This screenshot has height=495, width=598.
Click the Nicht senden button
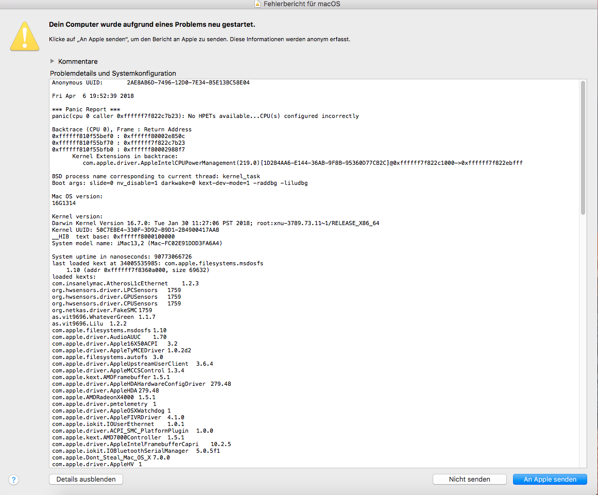click(x=469, y=479)
